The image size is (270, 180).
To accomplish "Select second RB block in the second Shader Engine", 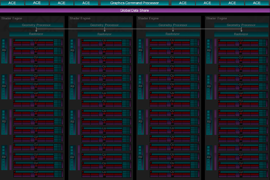I will 73,86.
